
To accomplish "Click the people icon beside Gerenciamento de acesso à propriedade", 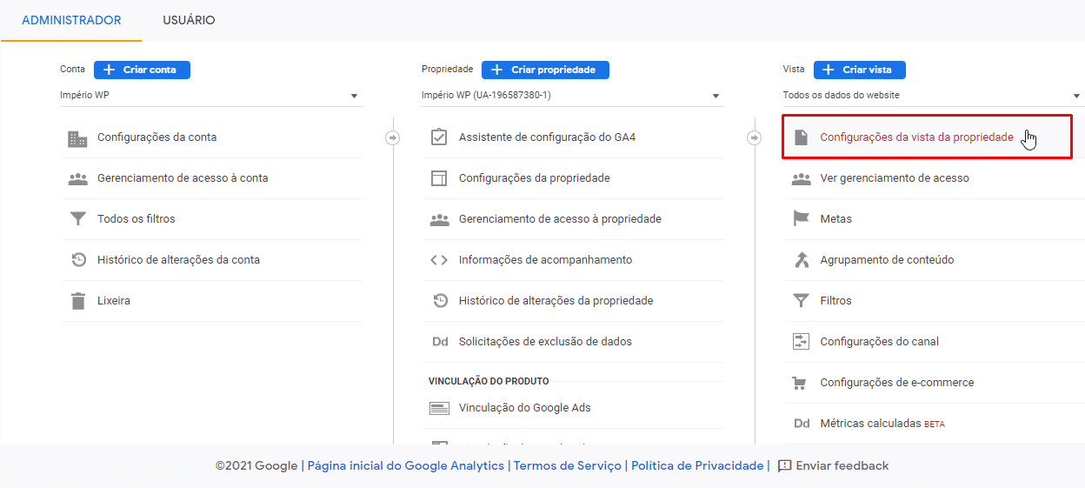I will click(439, 219).
